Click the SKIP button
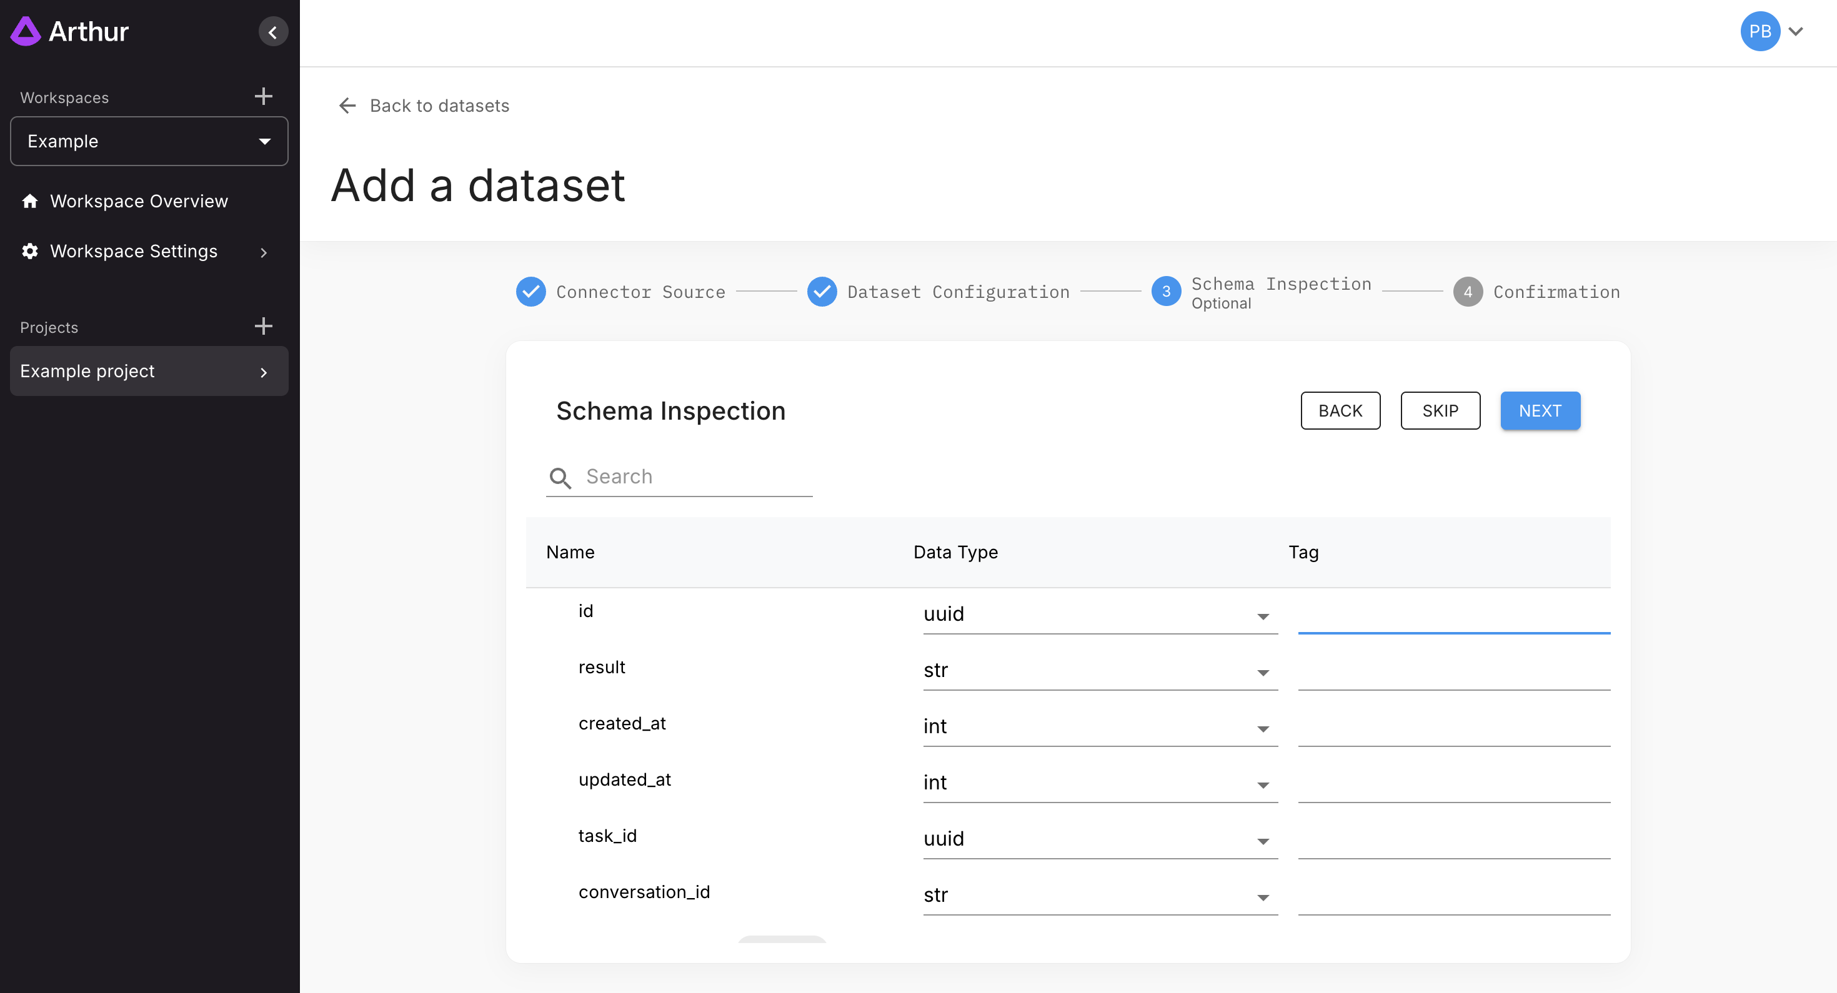Screen dimensions: 1837x993 click(1440, 410)
